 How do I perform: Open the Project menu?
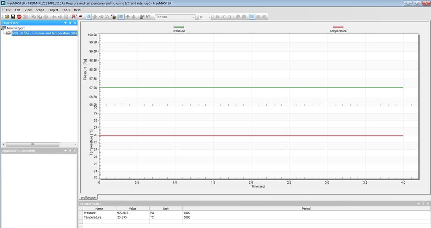pyautogui.click(x=53, y=10)
